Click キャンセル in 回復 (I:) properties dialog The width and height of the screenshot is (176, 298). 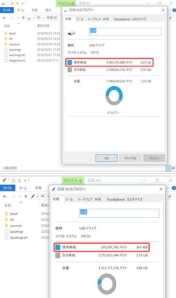point(130,158)
